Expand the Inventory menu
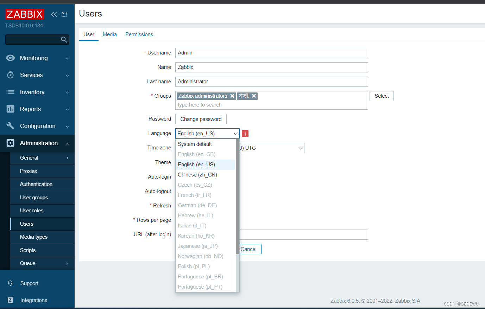This screenshot has height=309, width=485. (37, 92)
